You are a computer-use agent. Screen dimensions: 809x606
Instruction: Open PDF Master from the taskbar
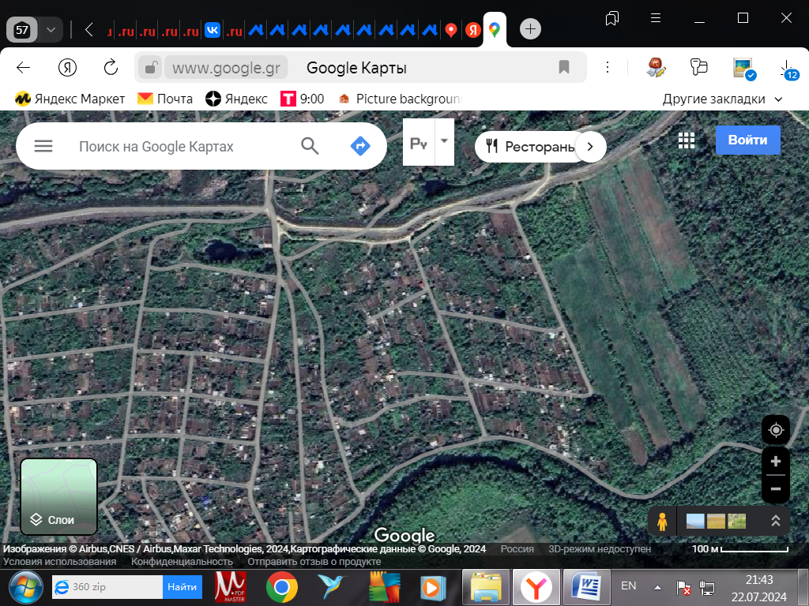click(230, 587)
